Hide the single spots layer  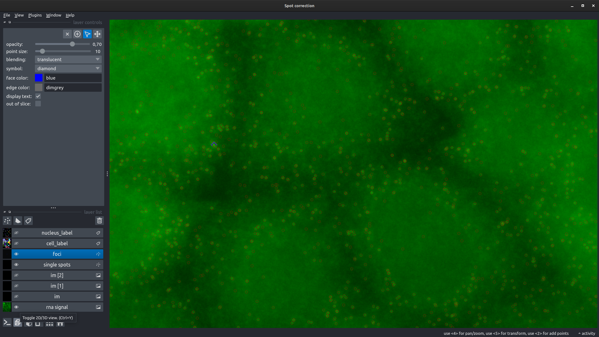tap(16, 265)
